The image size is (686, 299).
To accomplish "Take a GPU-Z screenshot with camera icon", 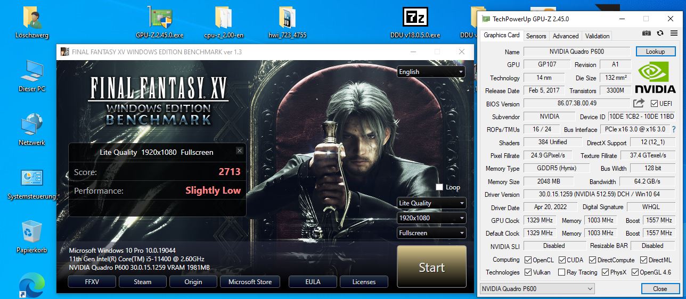I will tap(647, 33).
